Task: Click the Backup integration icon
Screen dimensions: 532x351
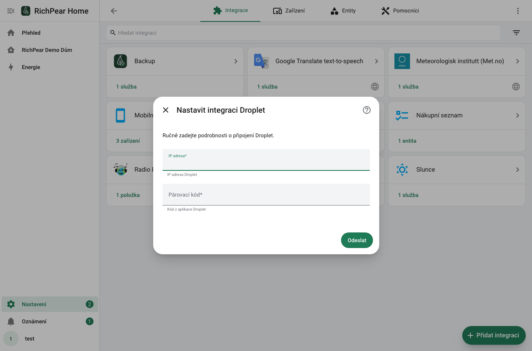Action: 120,61
